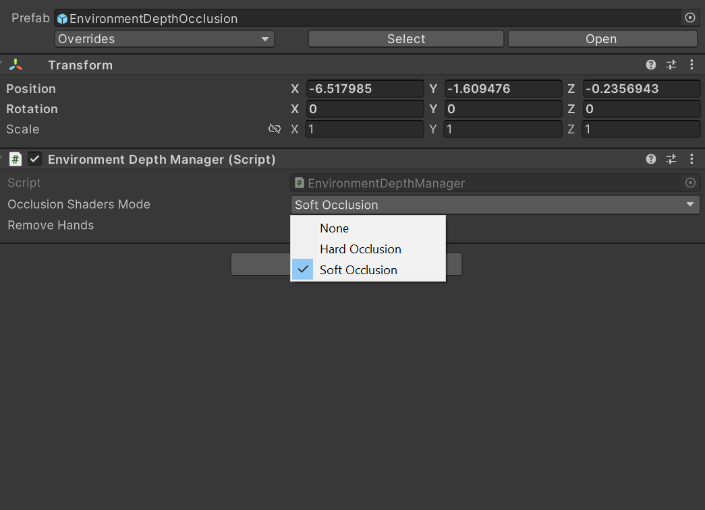Click the greyed Script property label
The height and width of the screenshot is (510, 705).
pos(24,183)
